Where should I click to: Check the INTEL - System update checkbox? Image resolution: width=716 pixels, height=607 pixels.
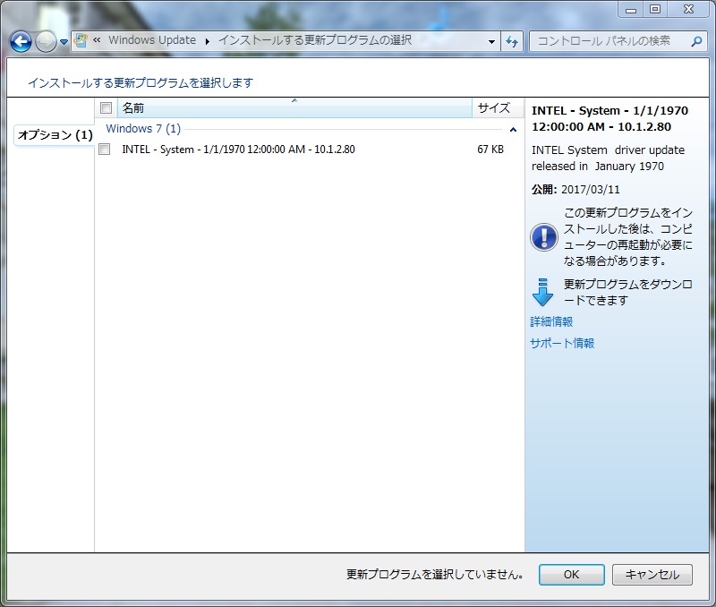click(105, 150)
